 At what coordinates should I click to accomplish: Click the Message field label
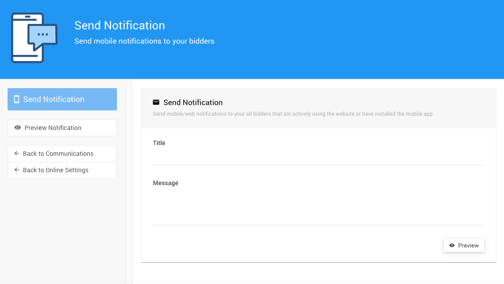[166, 183]
